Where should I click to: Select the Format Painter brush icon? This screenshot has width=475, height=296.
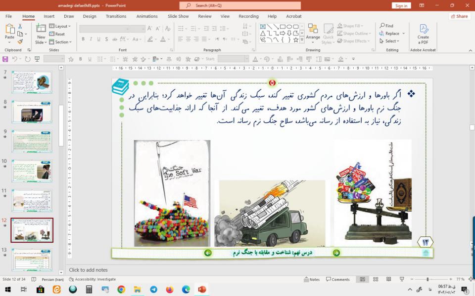[x=20, y=42]
